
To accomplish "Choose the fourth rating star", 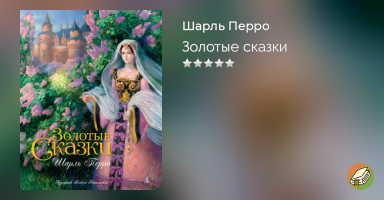I will pyautogui.click(x=219, y=63).
